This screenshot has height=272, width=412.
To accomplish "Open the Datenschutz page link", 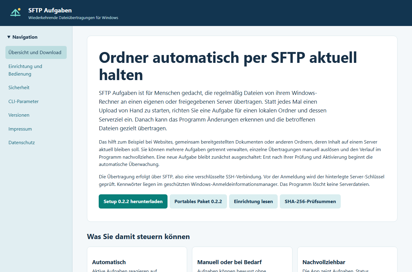I will [x=36, y=143].
